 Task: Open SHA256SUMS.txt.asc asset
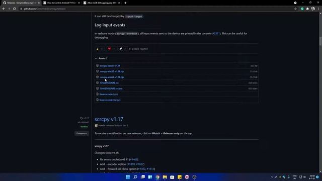tap(111, 88)
